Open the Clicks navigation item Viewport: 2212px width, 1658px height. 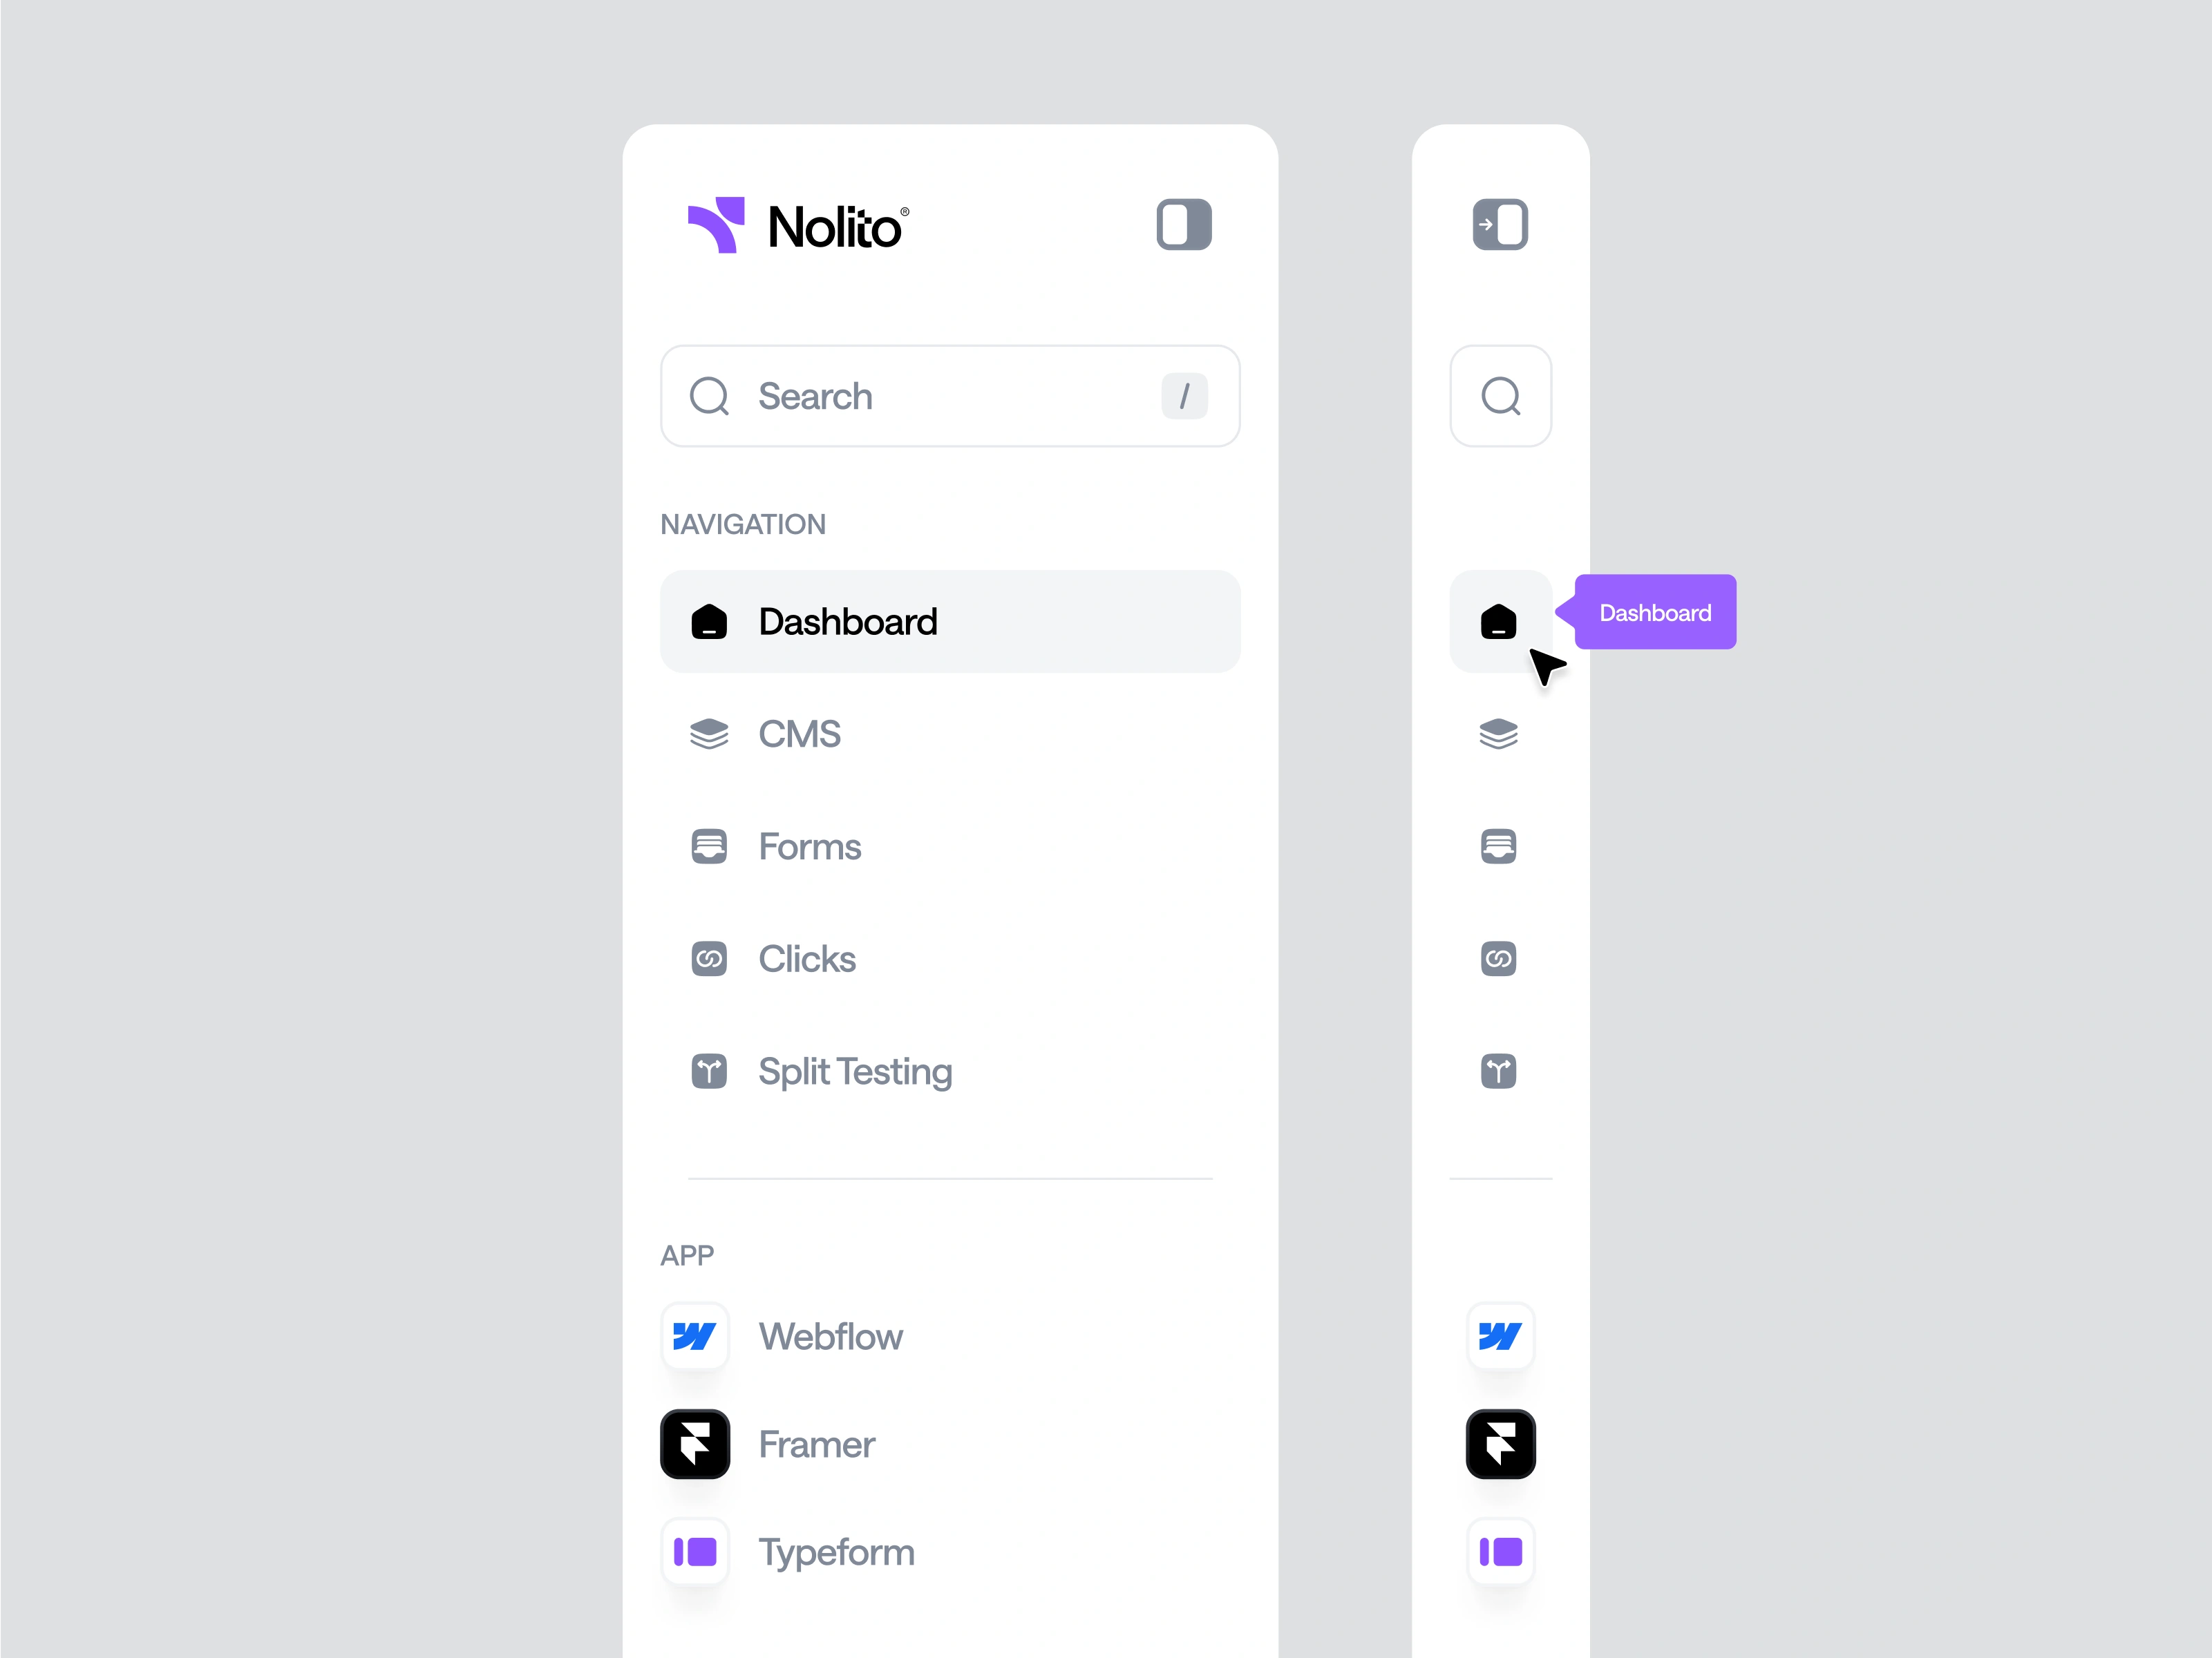click(x=950, y=959)
